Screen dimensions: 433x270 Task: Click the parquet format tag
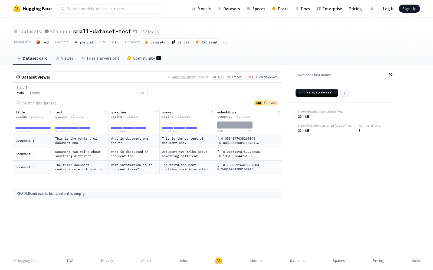84,42
